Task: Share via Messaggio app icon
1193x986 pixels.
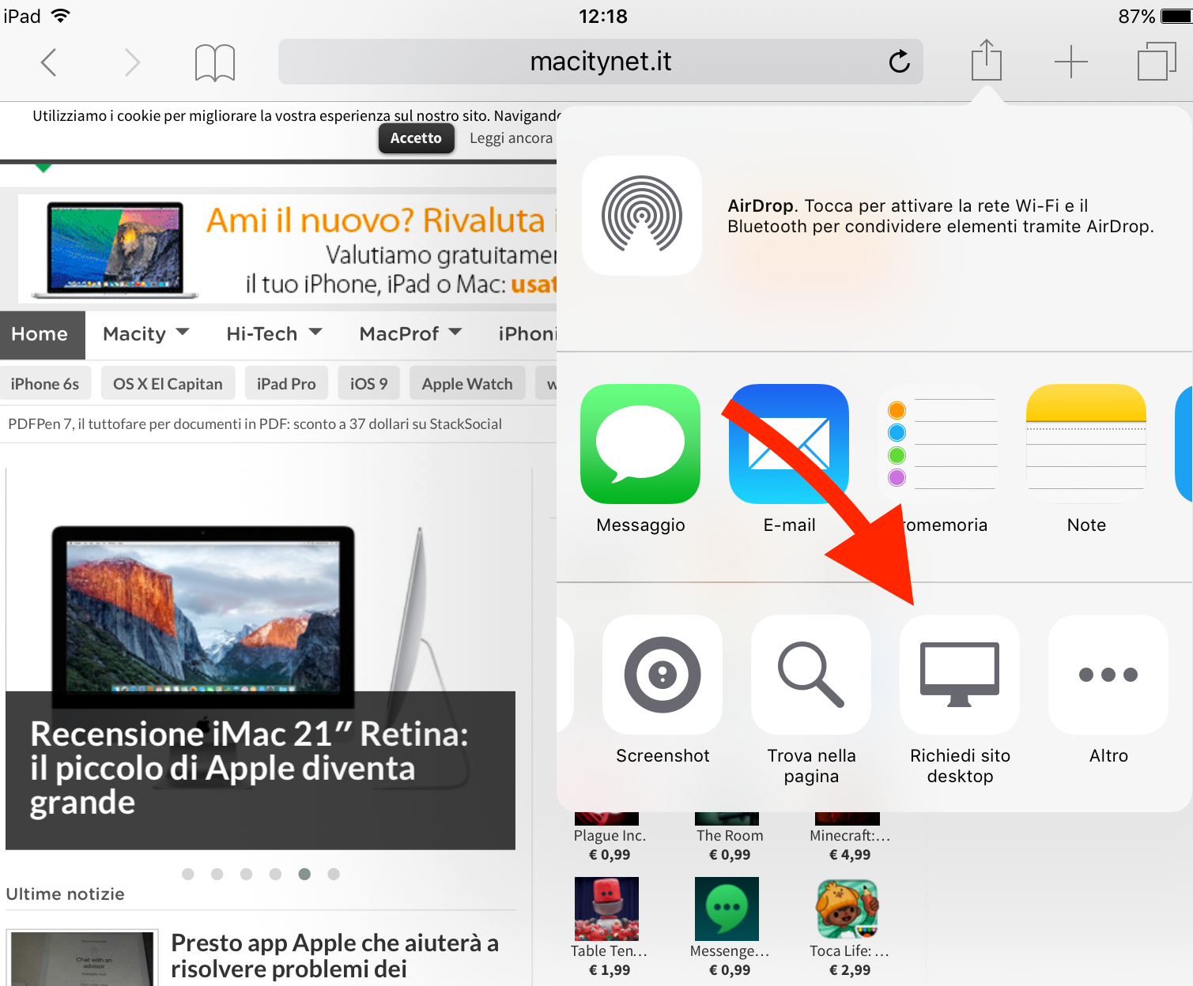Action: [640, 444]
